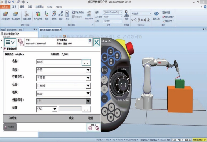Expand the 存储类型 storage type dropdown

click(x=88, y=78)
